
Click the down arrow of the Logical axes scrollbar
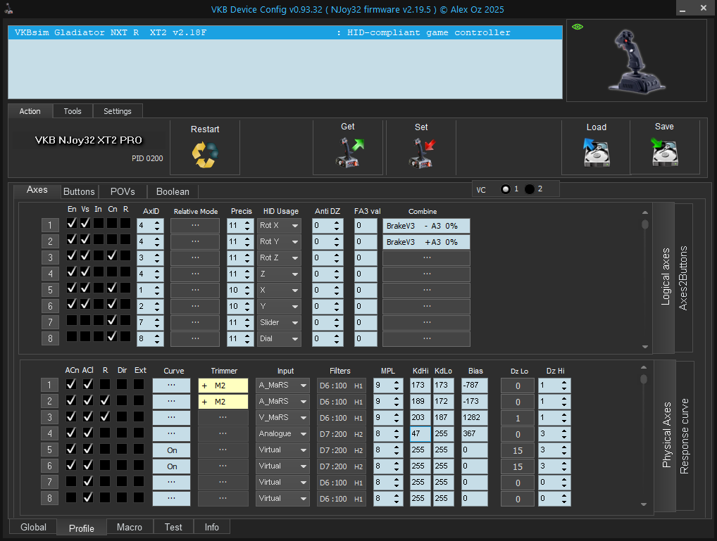[645, 347]
